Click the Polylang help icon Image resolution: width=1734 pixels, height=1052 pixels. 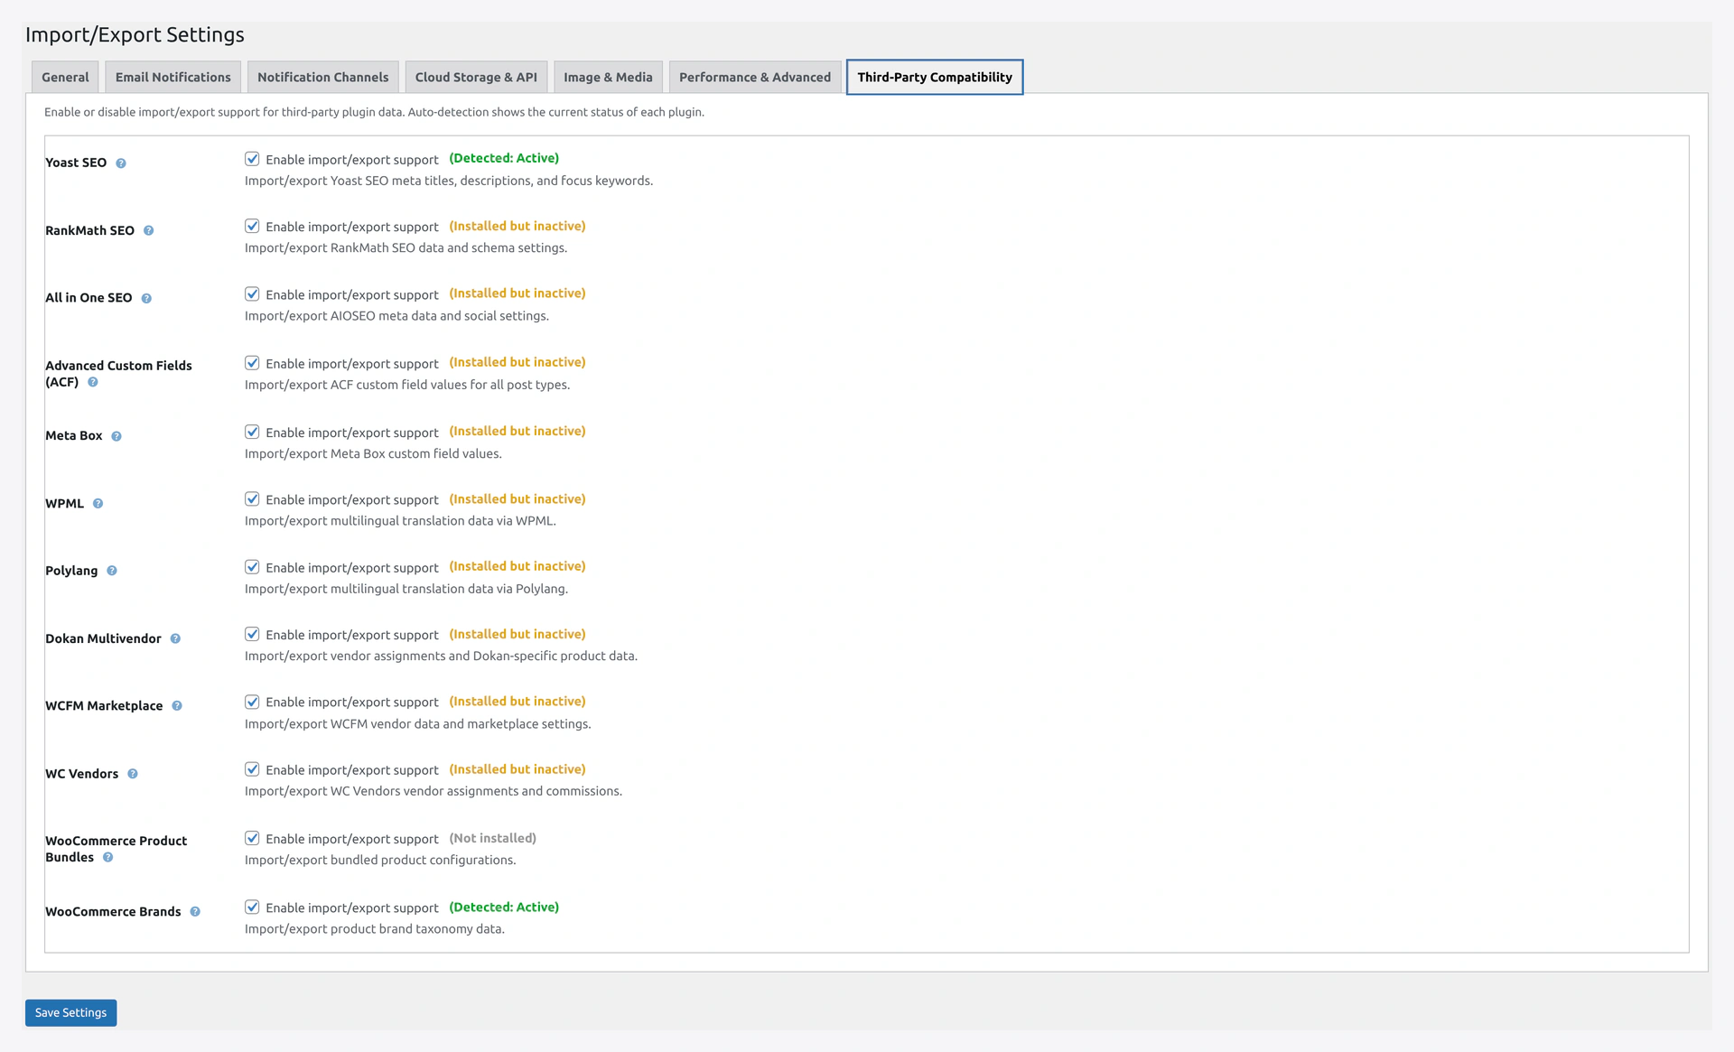112,571
